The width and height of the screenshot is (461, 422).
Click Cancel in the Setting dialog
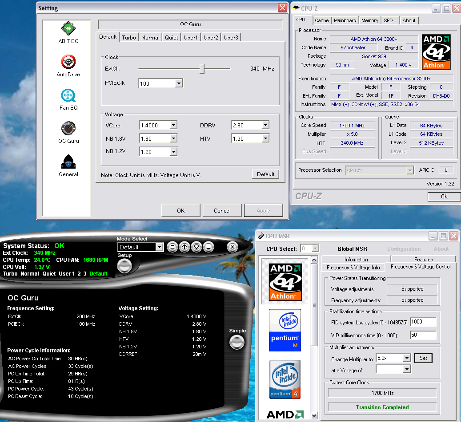coord(222,211)
